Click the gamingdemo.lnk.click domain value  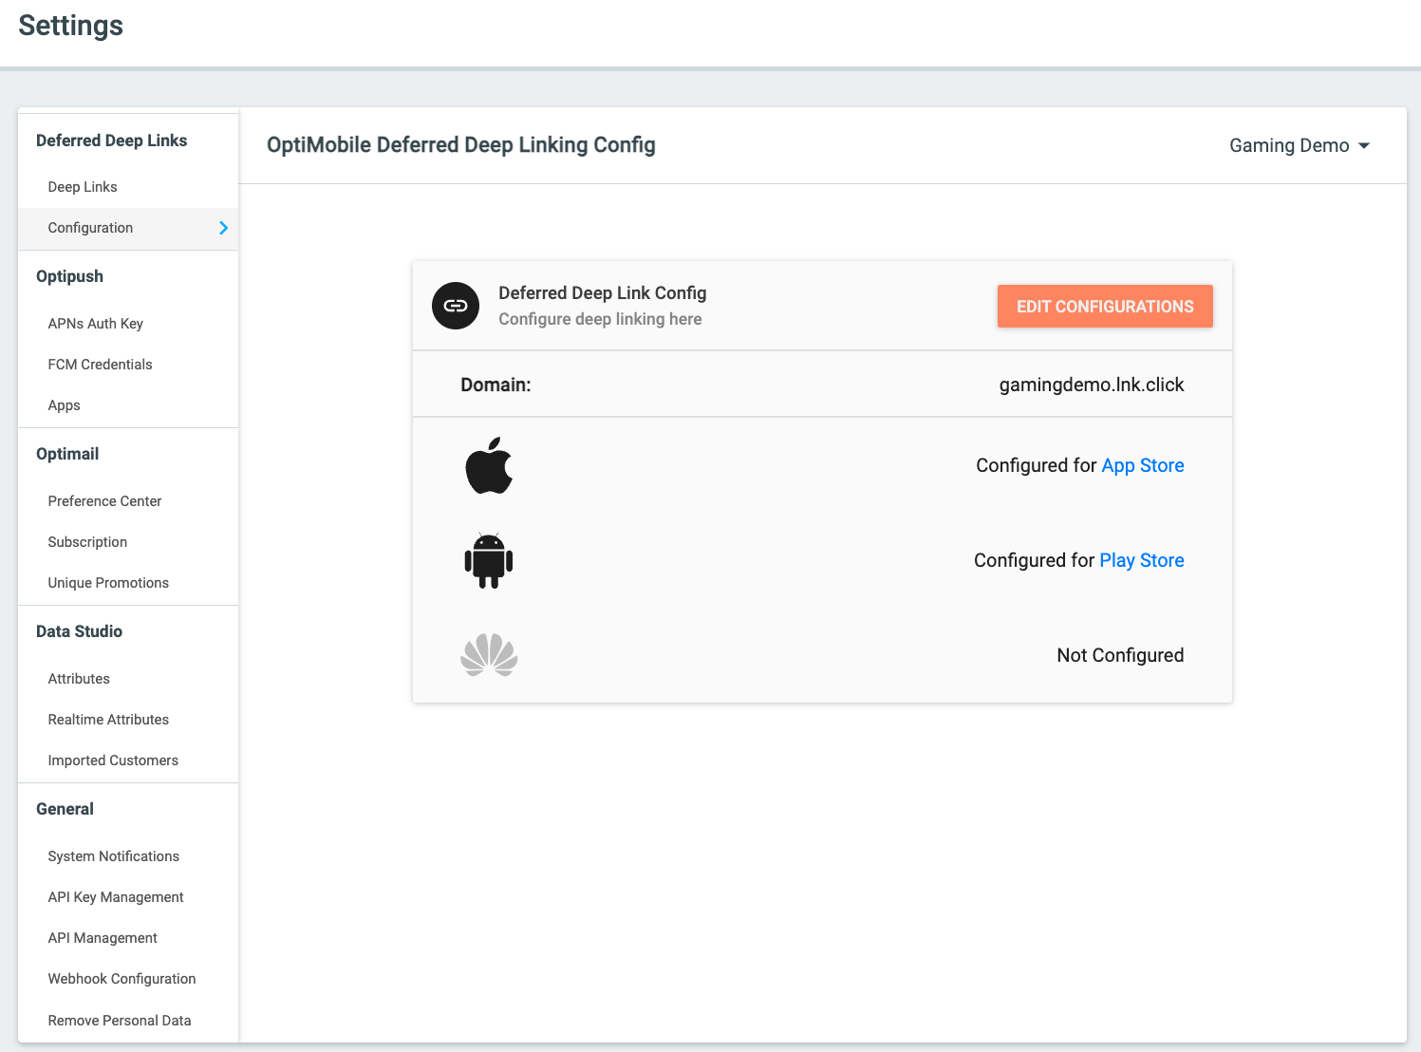click(1092, 385)
